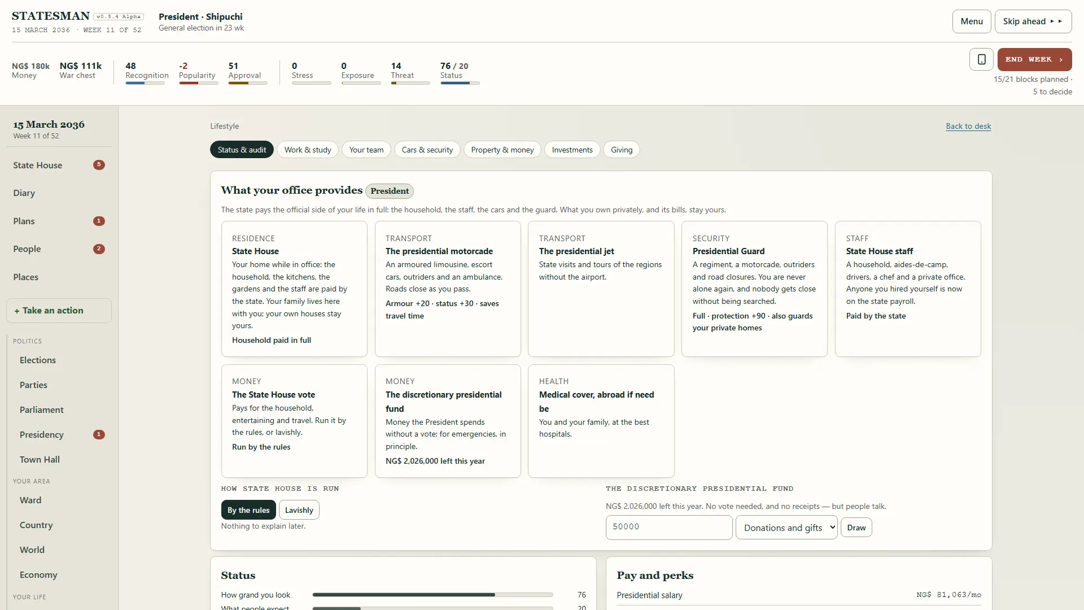Go to World page
Image resolution: width=1084 pixels, height=610 pixels.
point(62,550)
